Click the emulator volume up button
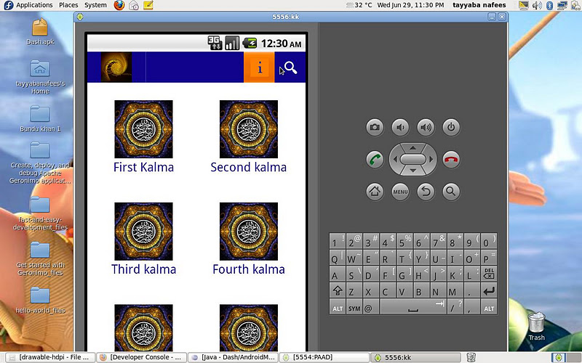 426,128
